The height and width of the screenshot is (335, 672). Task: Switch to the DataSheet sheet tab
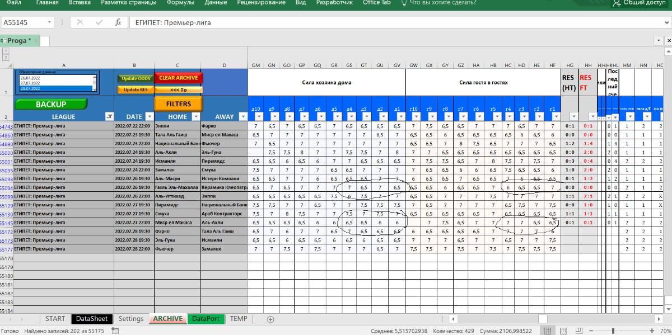point(92,319)
